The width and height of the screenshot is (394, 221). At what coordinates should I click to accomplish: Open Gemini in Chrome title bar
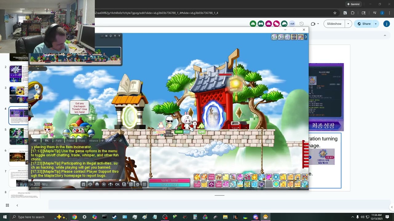(x=353, y=4)
